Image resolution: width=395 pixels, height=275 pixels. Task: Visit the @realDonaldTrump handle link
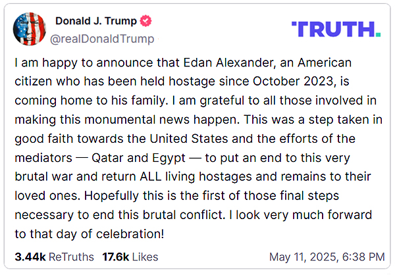point(102,39)
